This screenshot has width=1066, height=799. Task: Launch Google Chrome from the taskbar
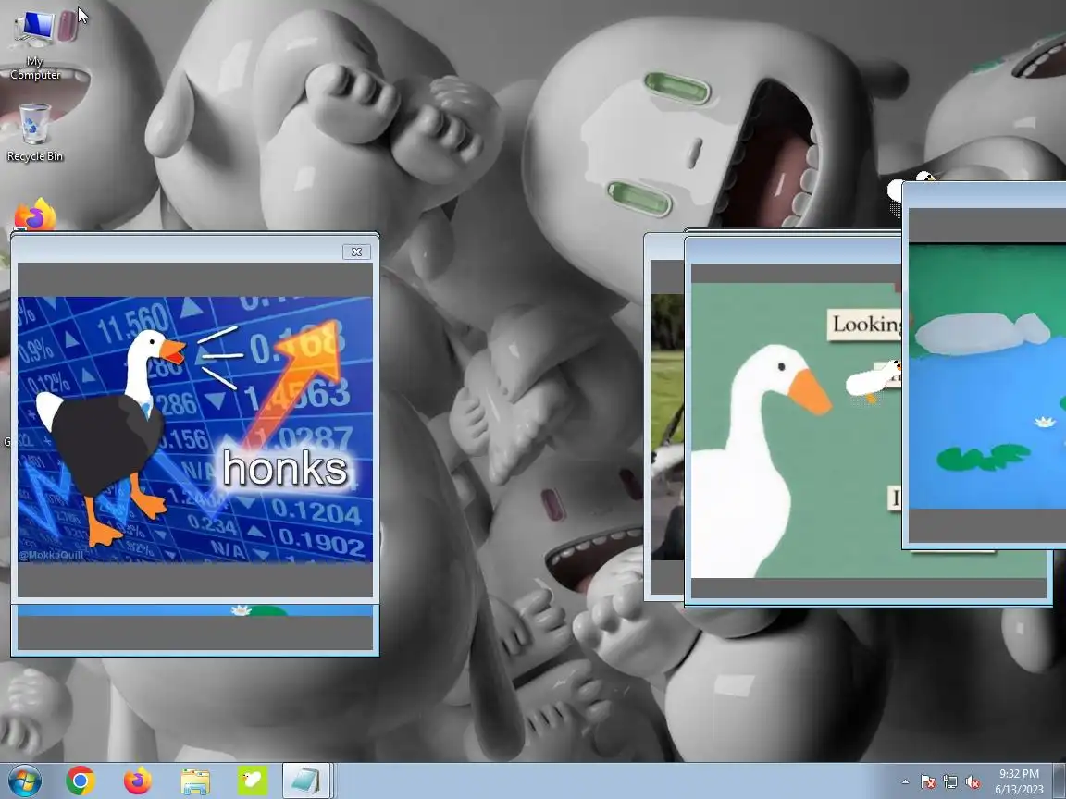(x=81, y=781)
